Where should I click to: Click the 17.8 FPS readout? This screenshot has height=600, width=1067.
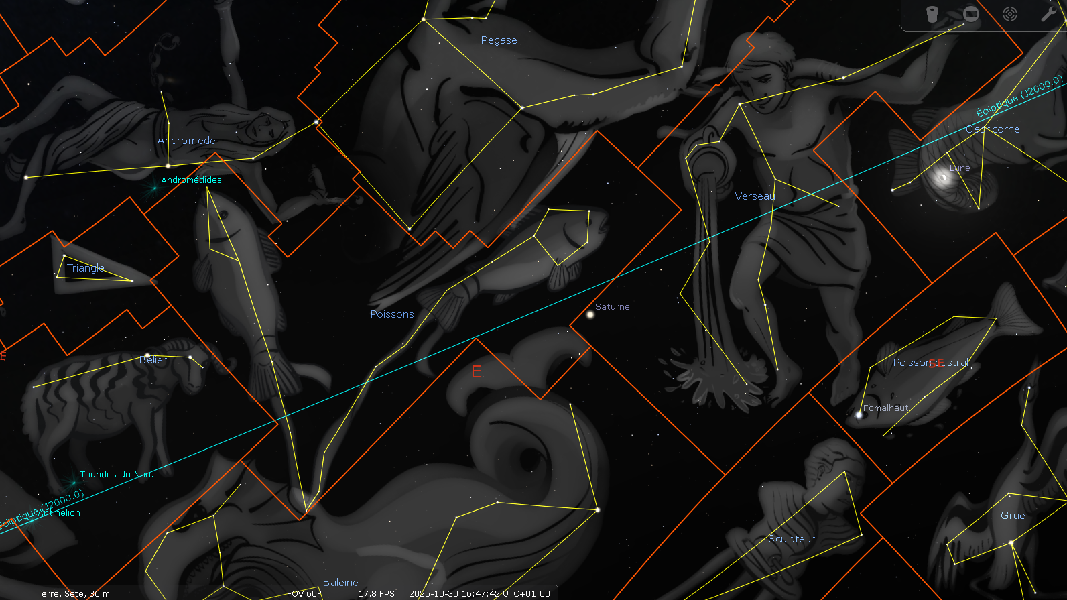tap(376, 593)
